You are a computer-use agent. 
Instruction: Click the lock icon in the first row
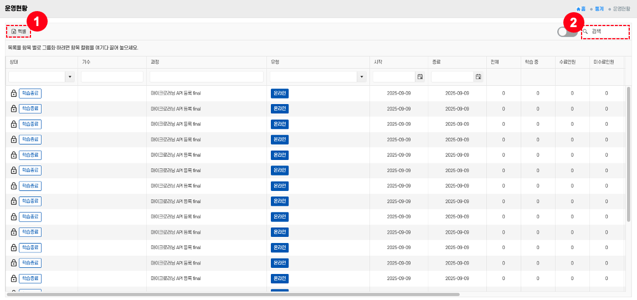(x=14, y=93)
